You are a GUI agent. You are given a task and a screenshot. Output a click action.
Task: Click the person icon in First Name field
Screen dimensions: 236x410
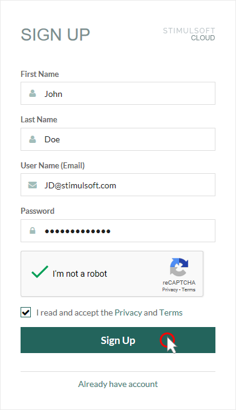[33, 93]
